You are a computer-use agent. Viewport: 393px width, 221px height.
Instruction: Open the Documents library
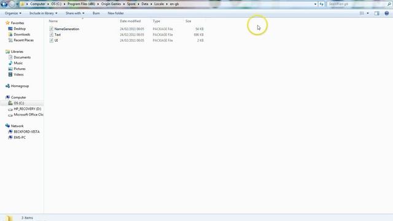pos(22,57)
